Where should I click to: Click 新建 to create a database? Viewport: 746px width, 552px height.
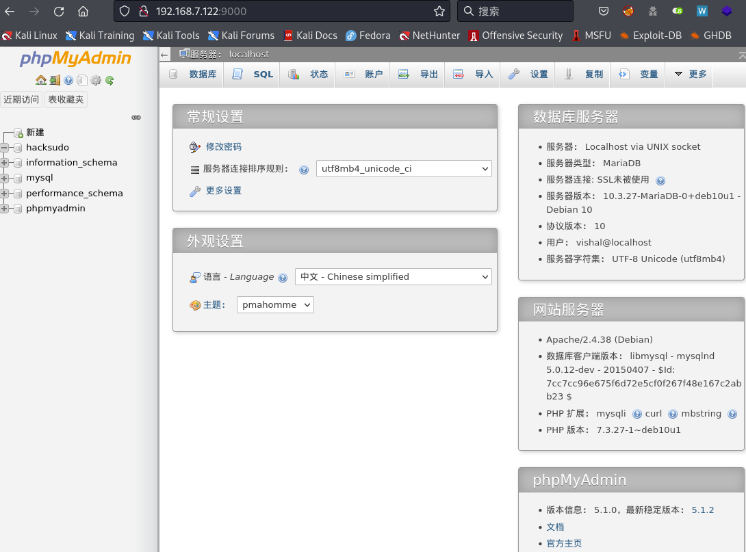click(x=35, y=132)
